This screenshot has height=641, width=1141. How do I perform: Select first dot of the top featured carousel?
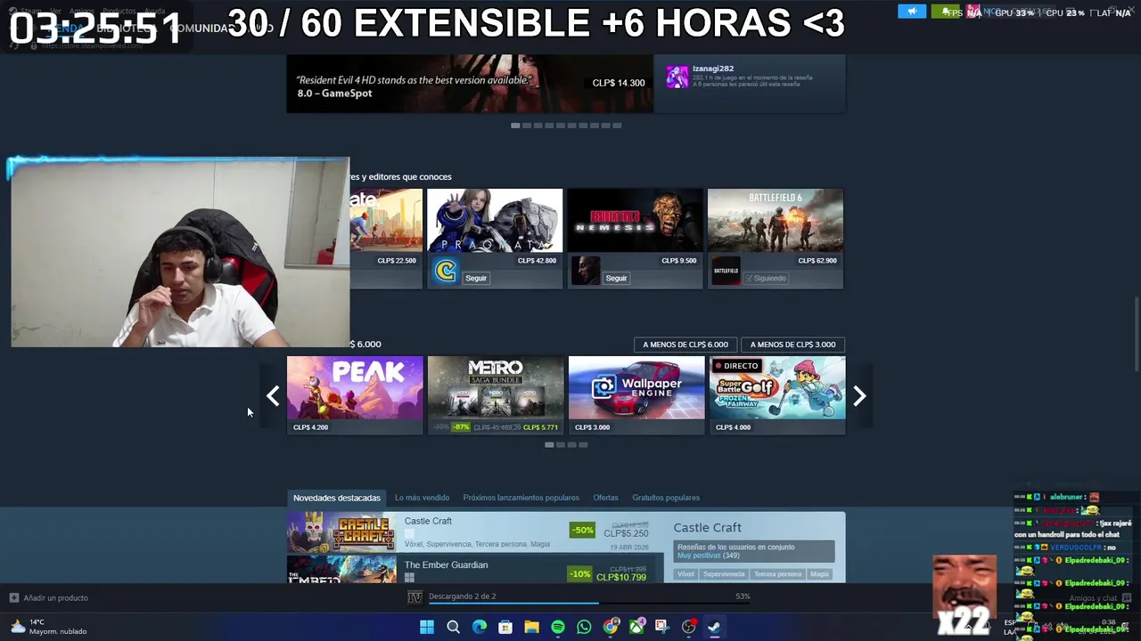[515, 126]
